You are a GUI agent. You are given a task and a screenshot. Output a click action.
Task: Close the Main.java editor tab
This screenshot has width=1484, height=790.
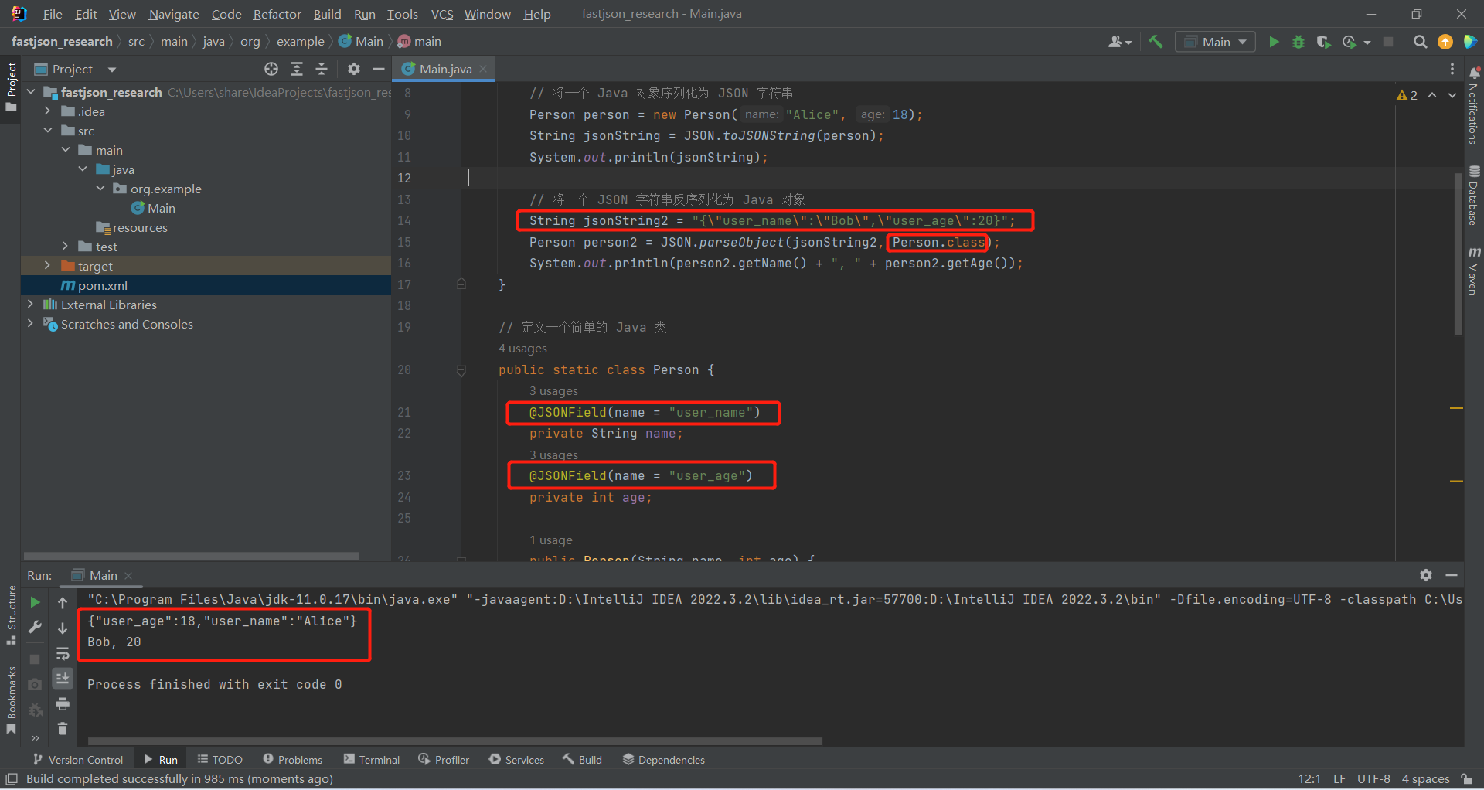tap(484, 69)
